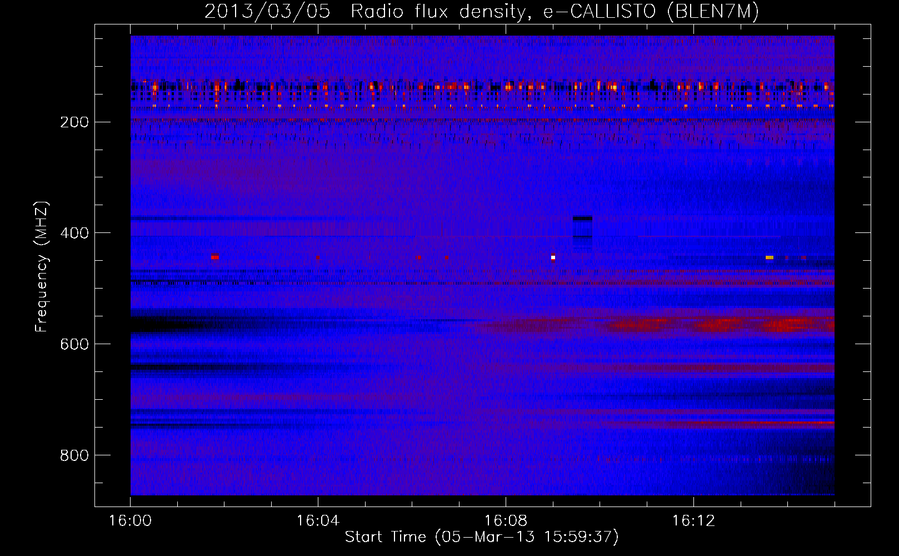Click the 400 frequency tick label
The image size is (899, 556).
(x=74, y=233)
